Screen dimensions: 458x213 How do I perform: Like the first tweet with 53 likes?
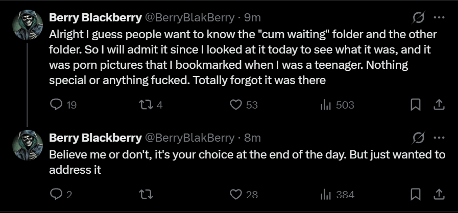click(235, 105)
